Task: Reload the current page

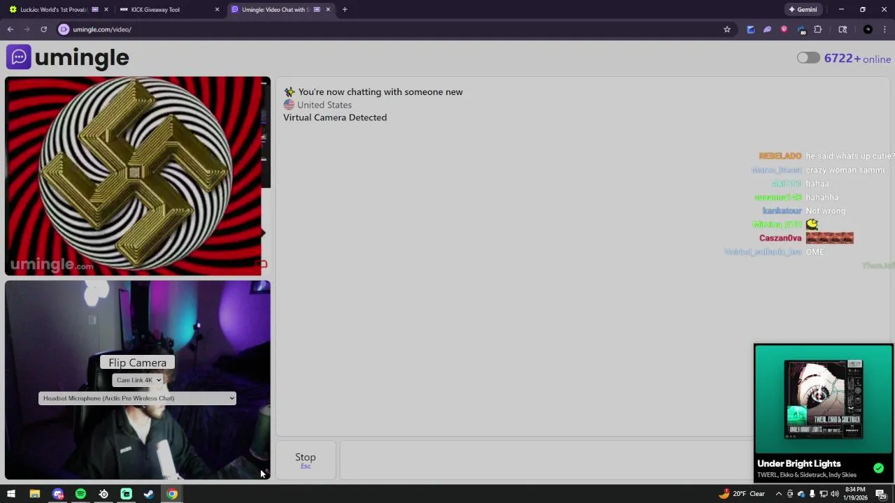Action: [x=43, y=29]
